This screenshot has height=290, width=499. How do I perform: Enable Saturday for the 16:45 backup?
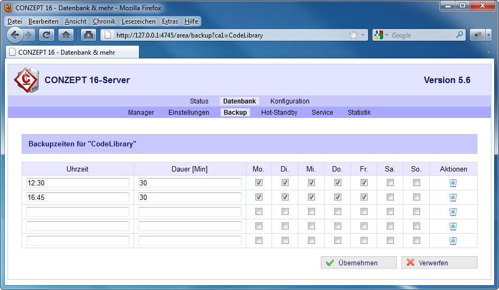point(390,197)
